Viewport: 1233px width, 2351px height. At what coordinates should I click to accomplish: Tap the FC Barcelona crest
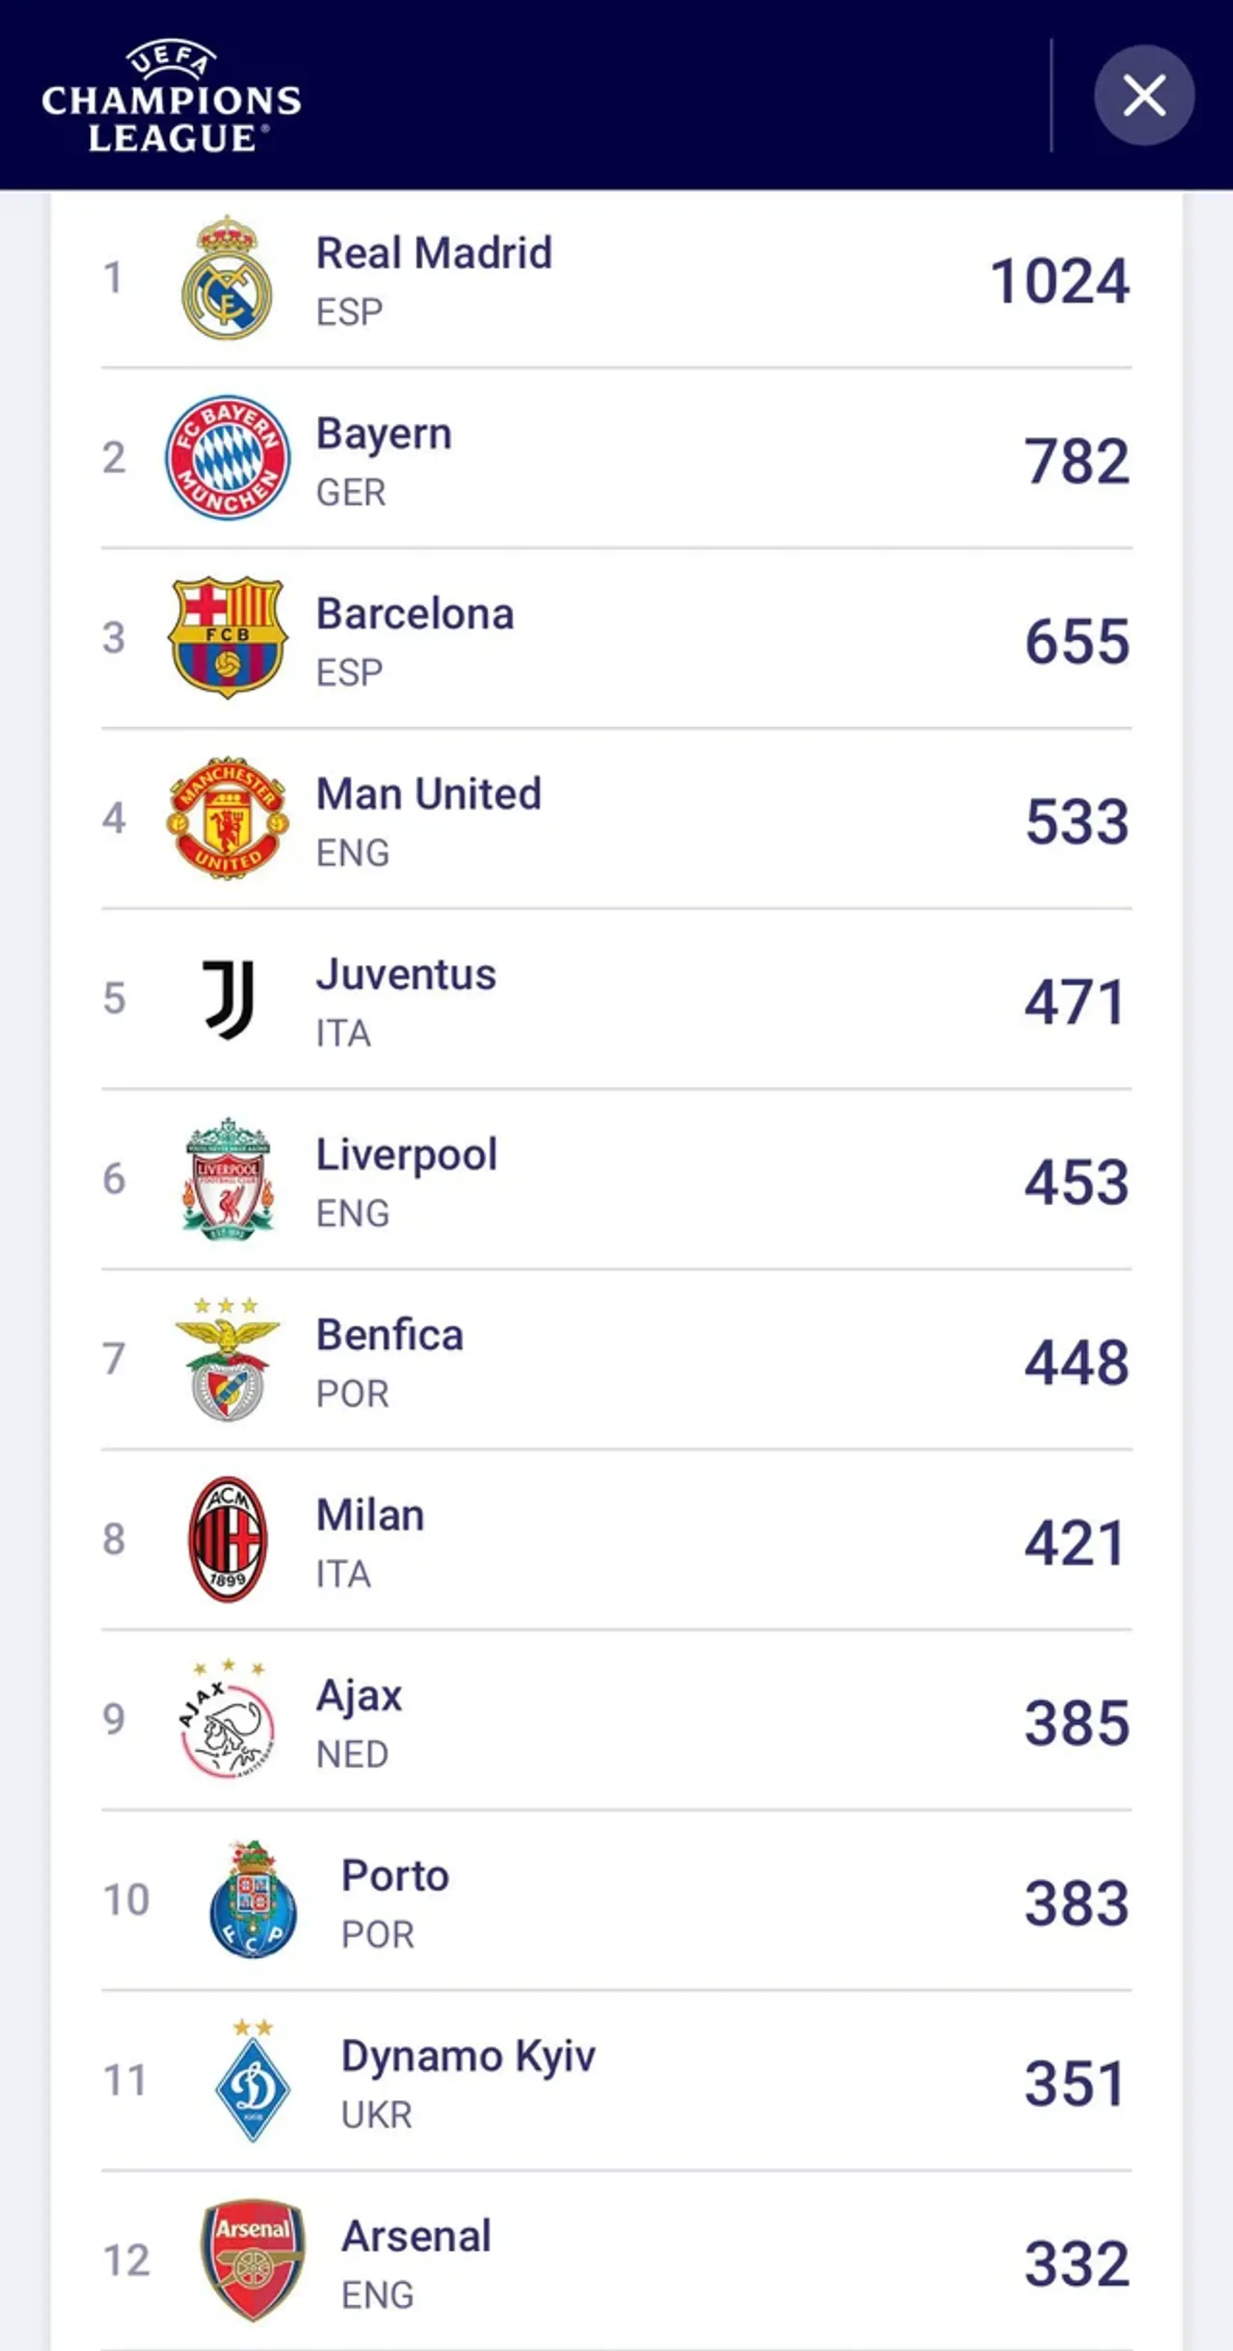pyautogui.click(x=227, y=637)
